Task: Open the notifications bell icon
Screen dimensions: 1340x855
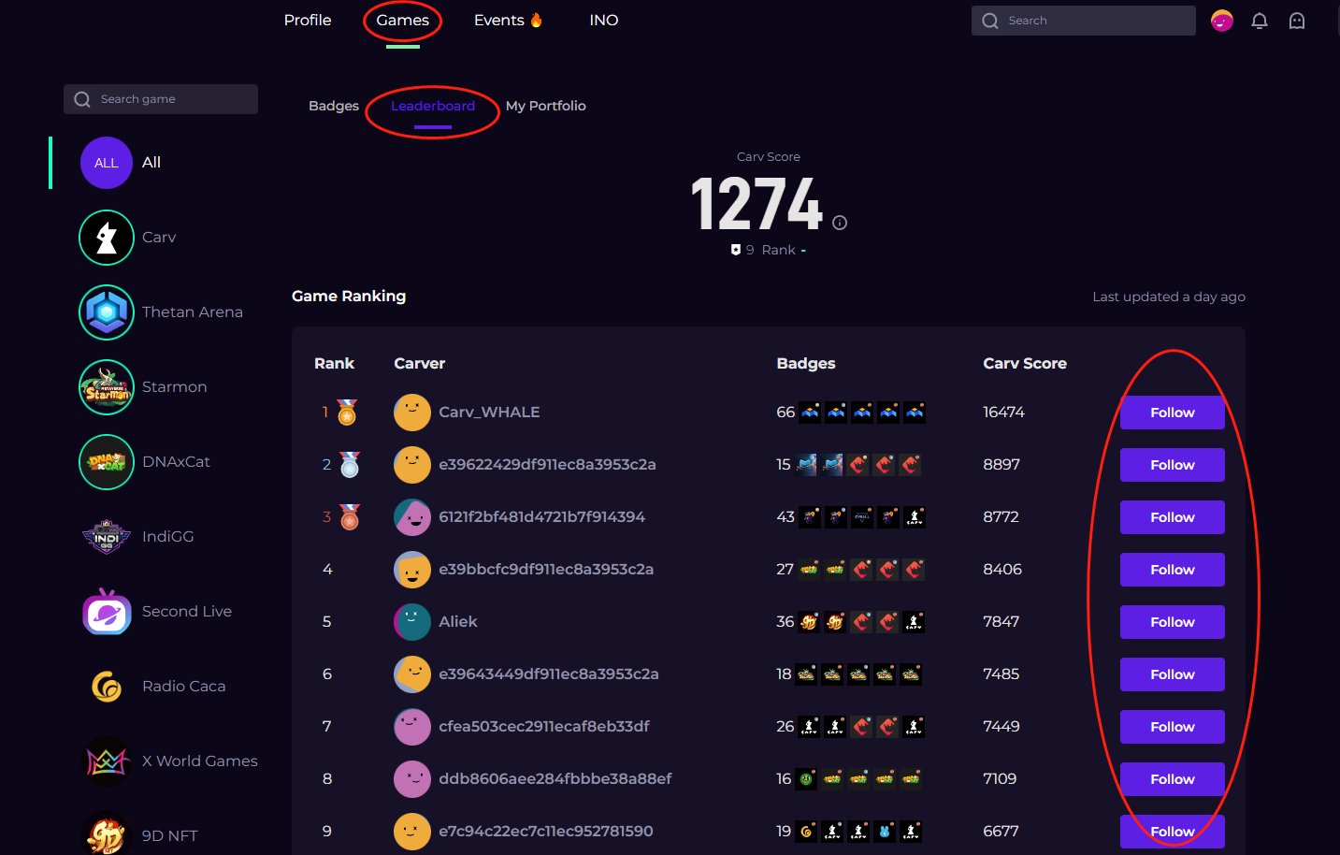Action: [1260, 21]
